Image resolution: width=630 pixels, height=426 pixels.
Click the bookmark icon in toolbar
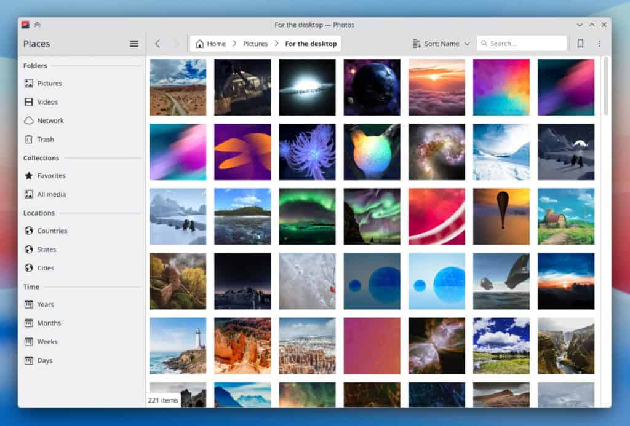[580, 44]
